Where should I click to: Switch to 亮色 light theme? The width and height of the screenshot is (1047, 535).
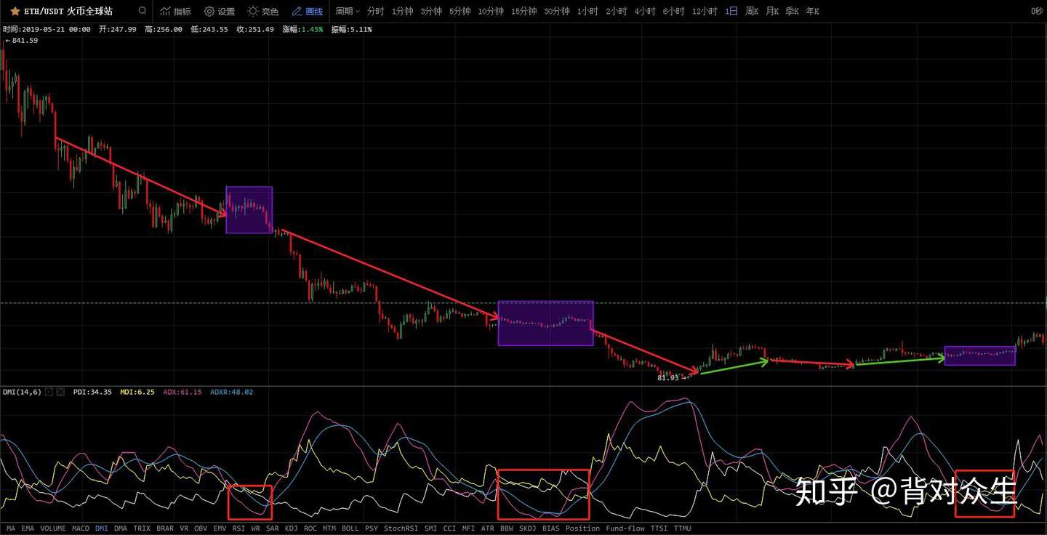click(262, 12)
